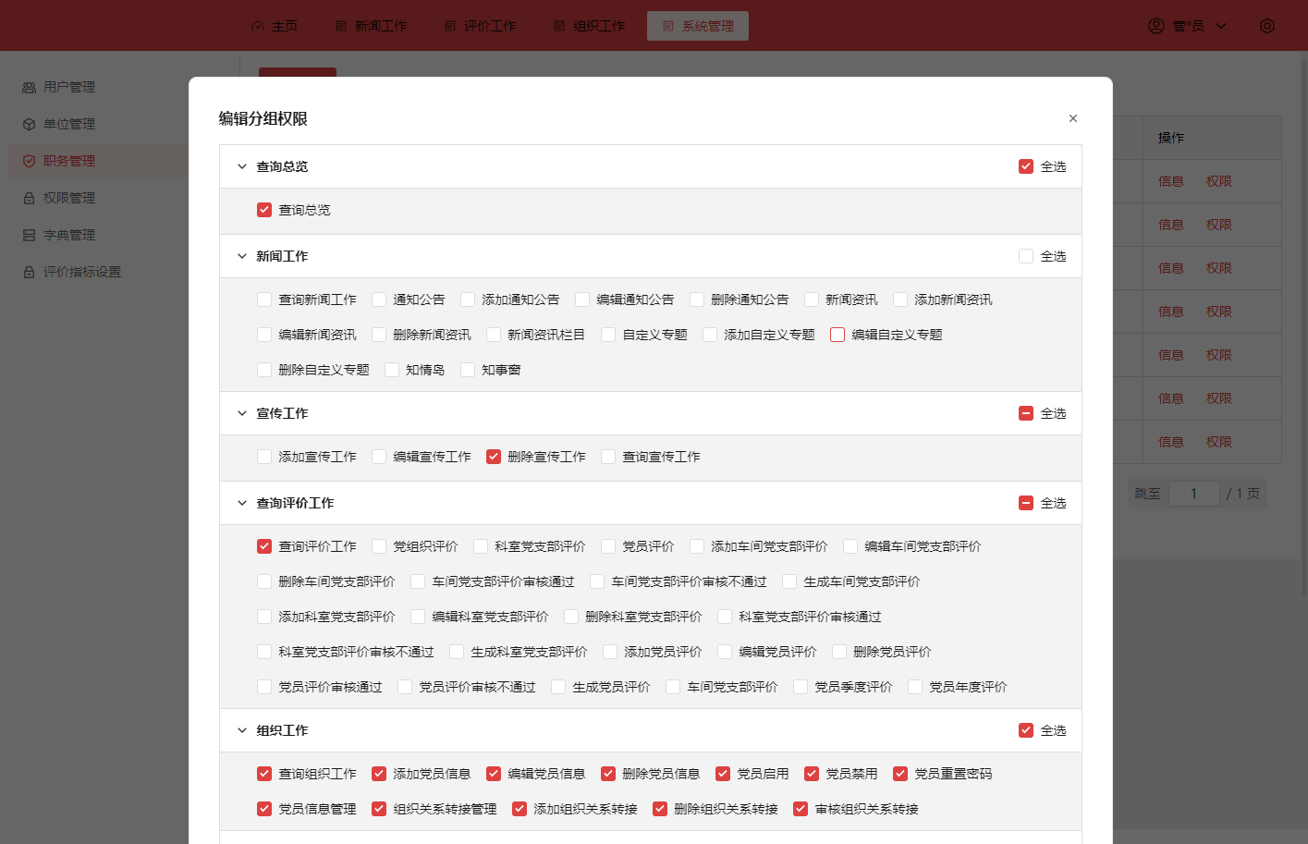Uncheck 全选 for 查询总览
This screenshot has width=1308, height=844.
(x=1026, y=166)
